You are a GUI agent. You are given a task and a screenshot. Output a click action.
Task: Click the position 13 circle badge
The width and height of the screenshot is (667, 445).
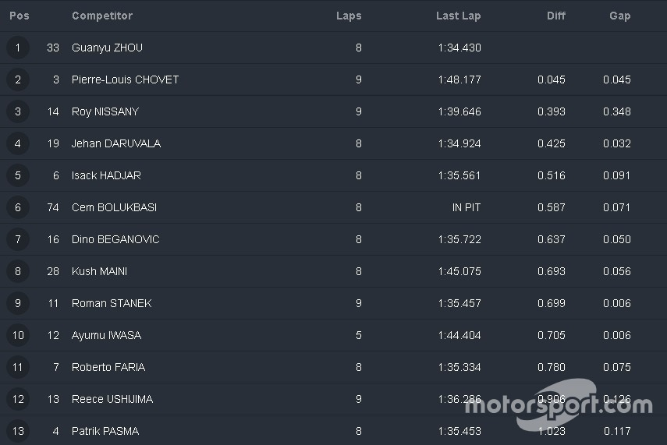tap(18, 431)
